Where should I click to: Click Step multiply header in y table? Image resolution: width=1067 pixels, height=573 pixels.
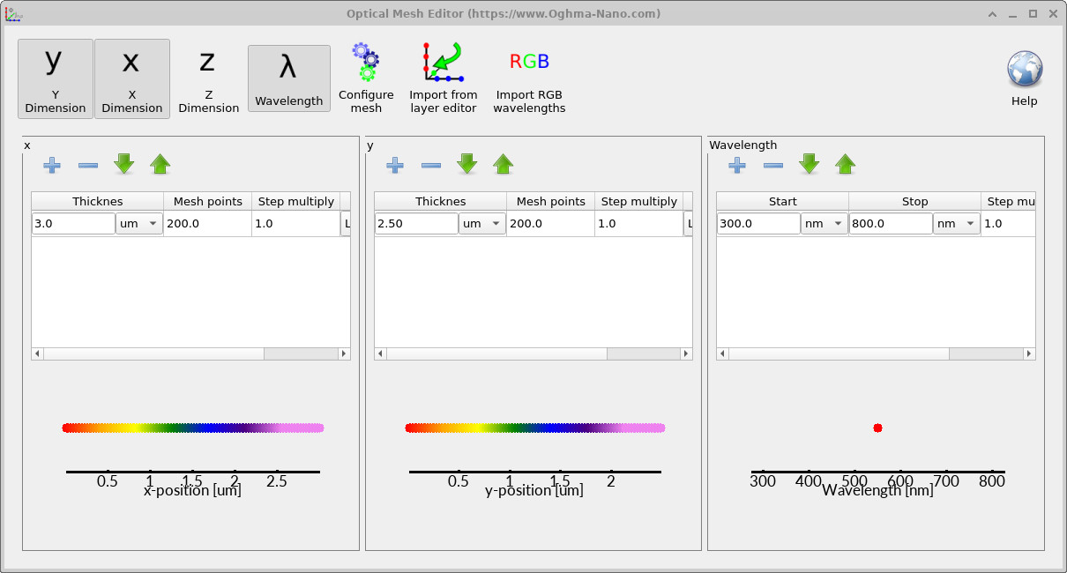(639, 202)
